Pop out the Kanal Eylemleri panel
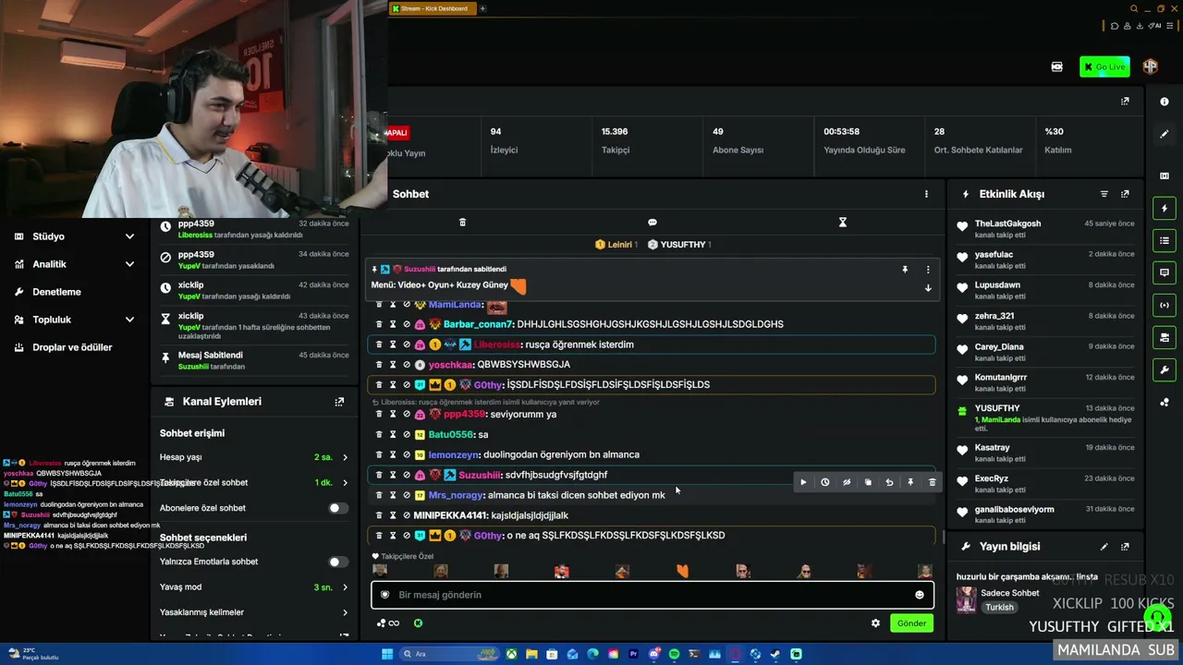This screenshot has width=1183, height=665. pyautogui.click(x=339, y=402)
